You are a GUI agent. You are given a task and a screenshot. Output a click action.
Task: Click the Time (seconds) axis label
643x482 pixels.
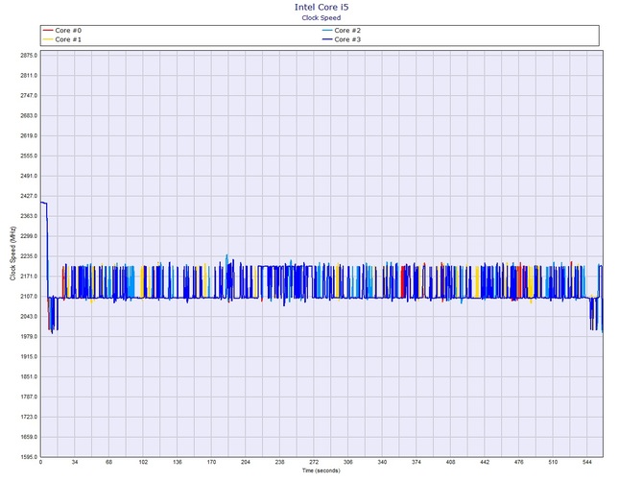point(321,470)
